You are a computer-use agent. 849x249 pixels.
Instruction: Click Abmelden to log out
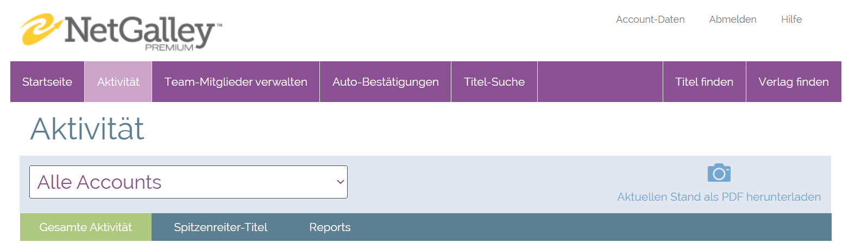pyautogui.click(x=733, y=20)
